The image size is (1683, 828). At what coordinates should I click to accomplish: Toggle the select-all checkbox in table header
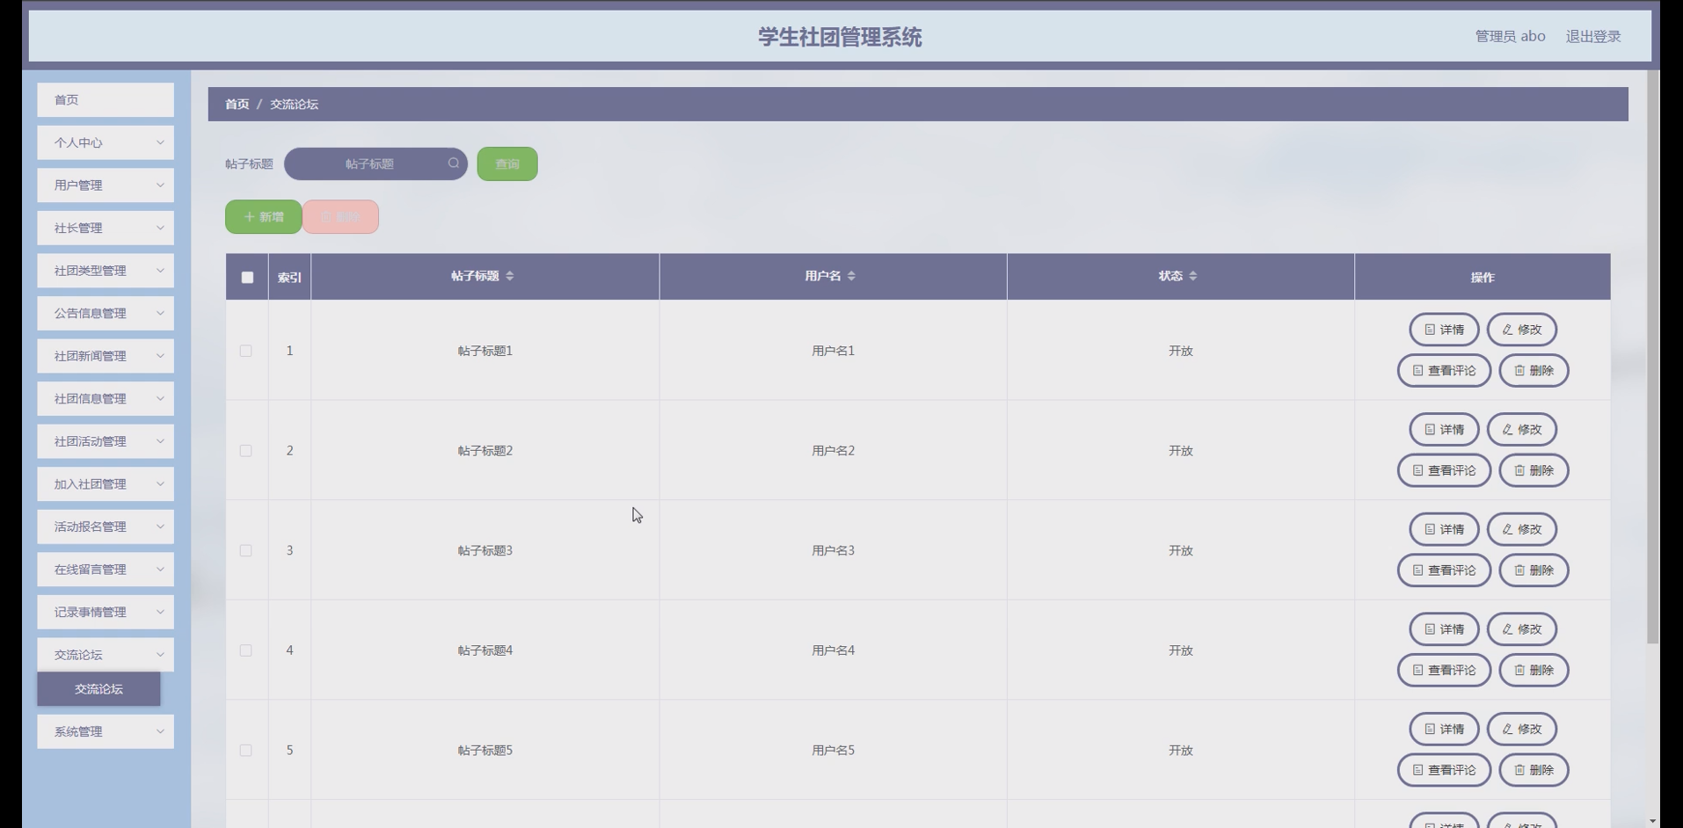point(247,277)
